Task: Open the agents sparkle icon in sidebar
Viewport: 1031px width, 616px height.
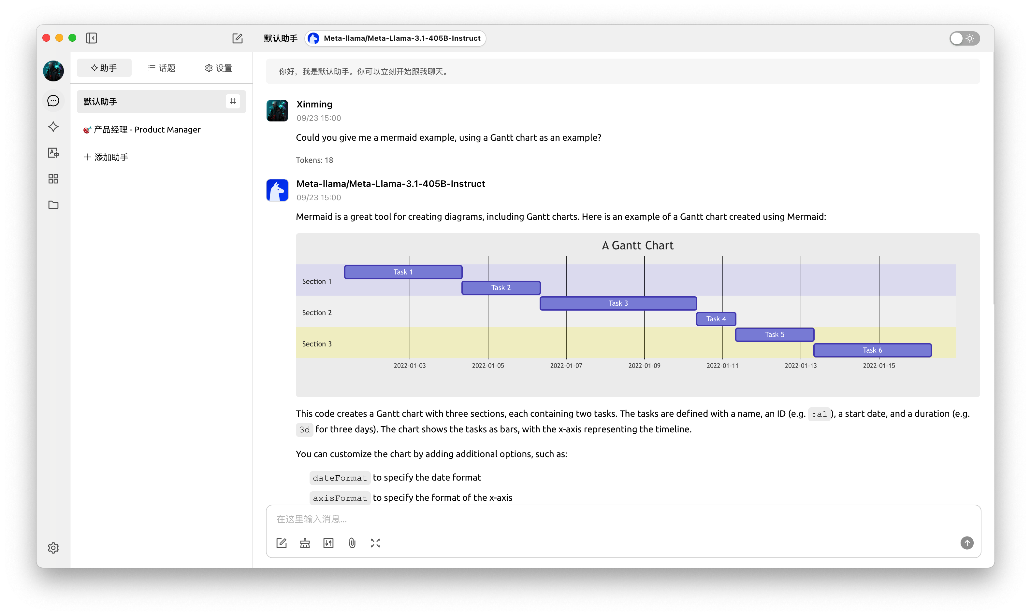Action: coord(53,127)
